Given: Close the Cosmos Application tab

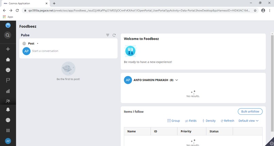Looking at the screenshot, I should [x=47, y=3].
